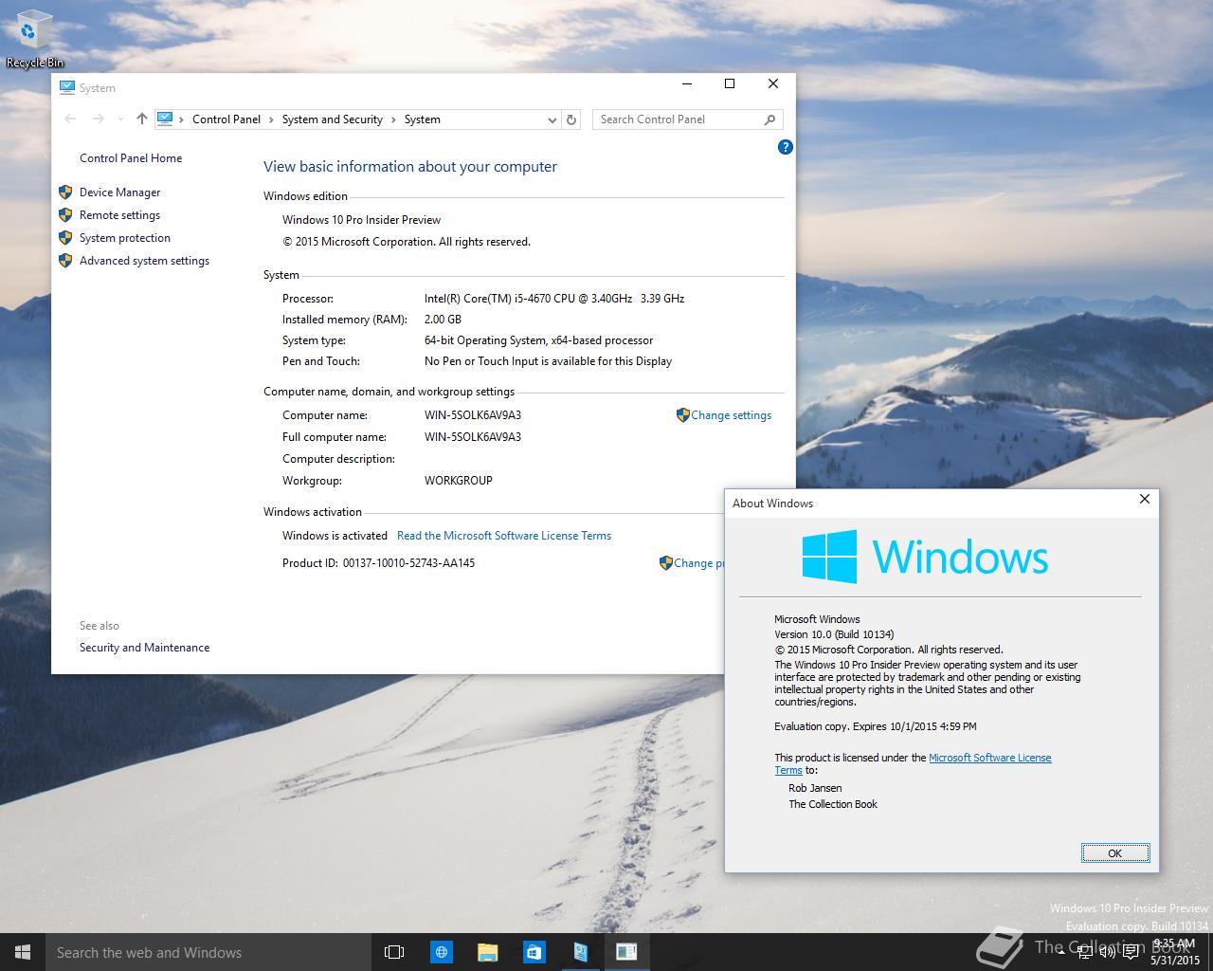Go back using the Back arrow
The image size is (1213, 971).
(70, 119)
